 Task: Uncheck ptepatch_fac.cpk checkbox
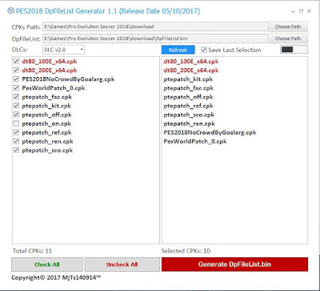[17, 97]
